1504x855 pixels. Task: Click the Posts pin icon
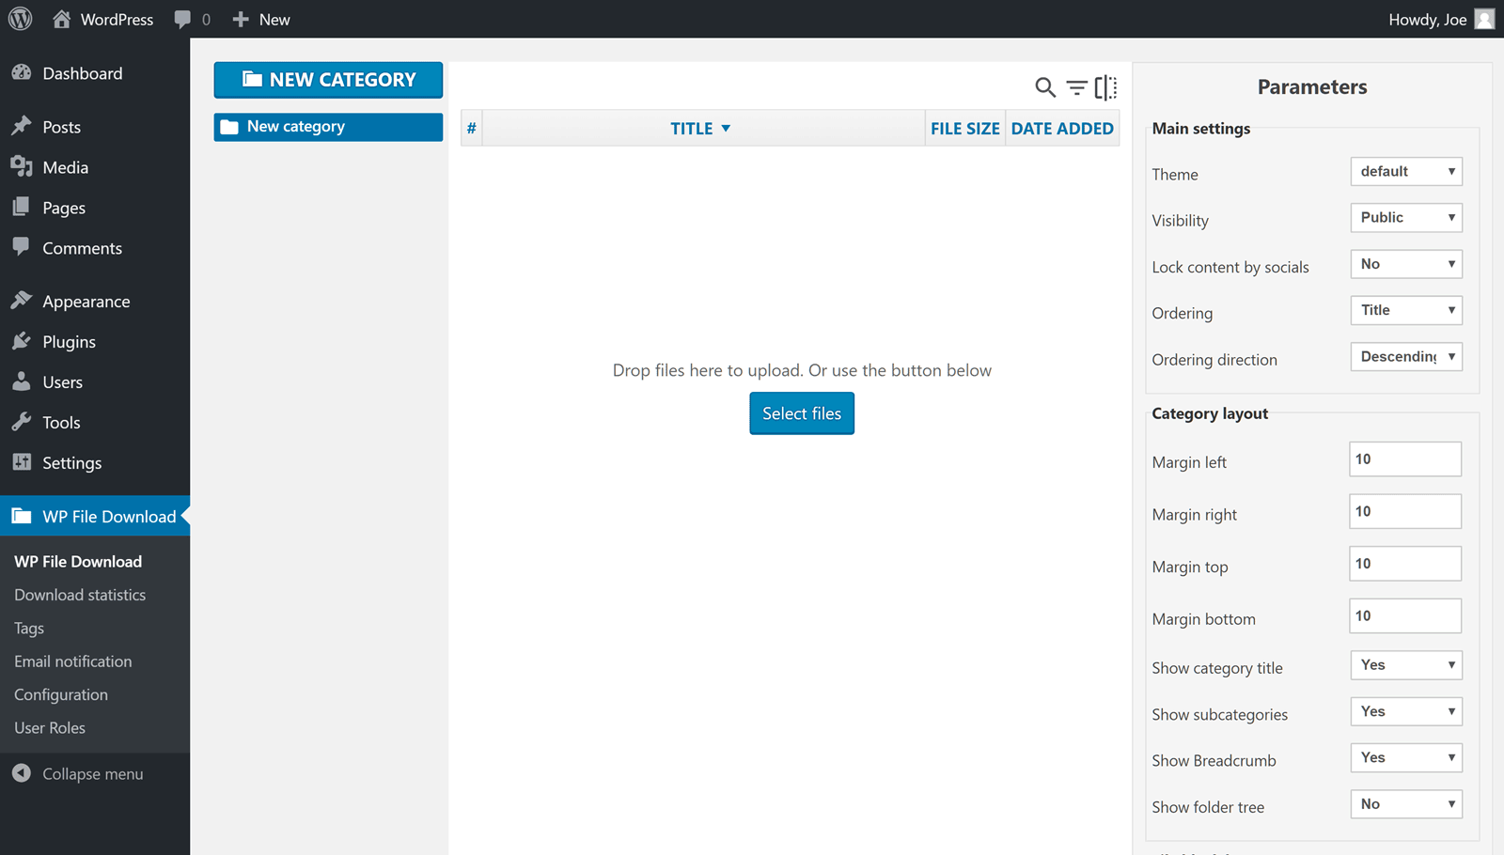pos(22,126)
